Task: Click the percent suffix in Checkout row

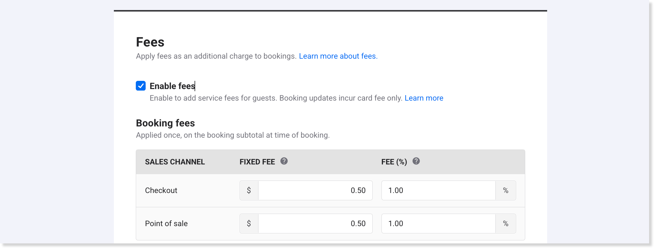Action: [505, 191]
